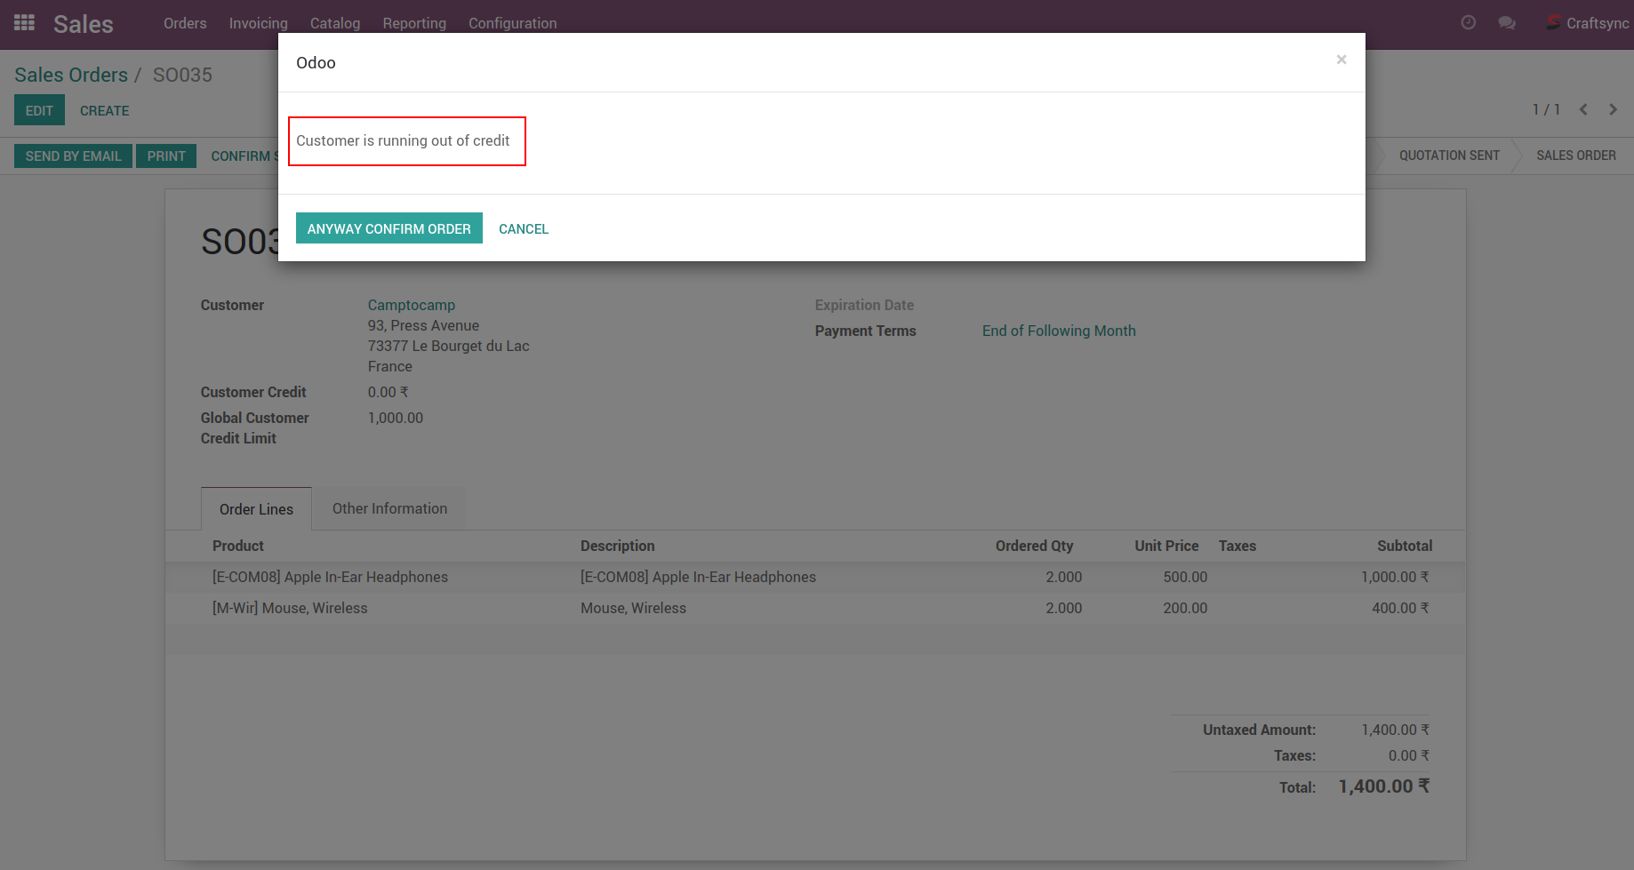The image size is (1634, 870).
Task: Select the Apple In-Ear Headphones order line
Action: point(330,577)
